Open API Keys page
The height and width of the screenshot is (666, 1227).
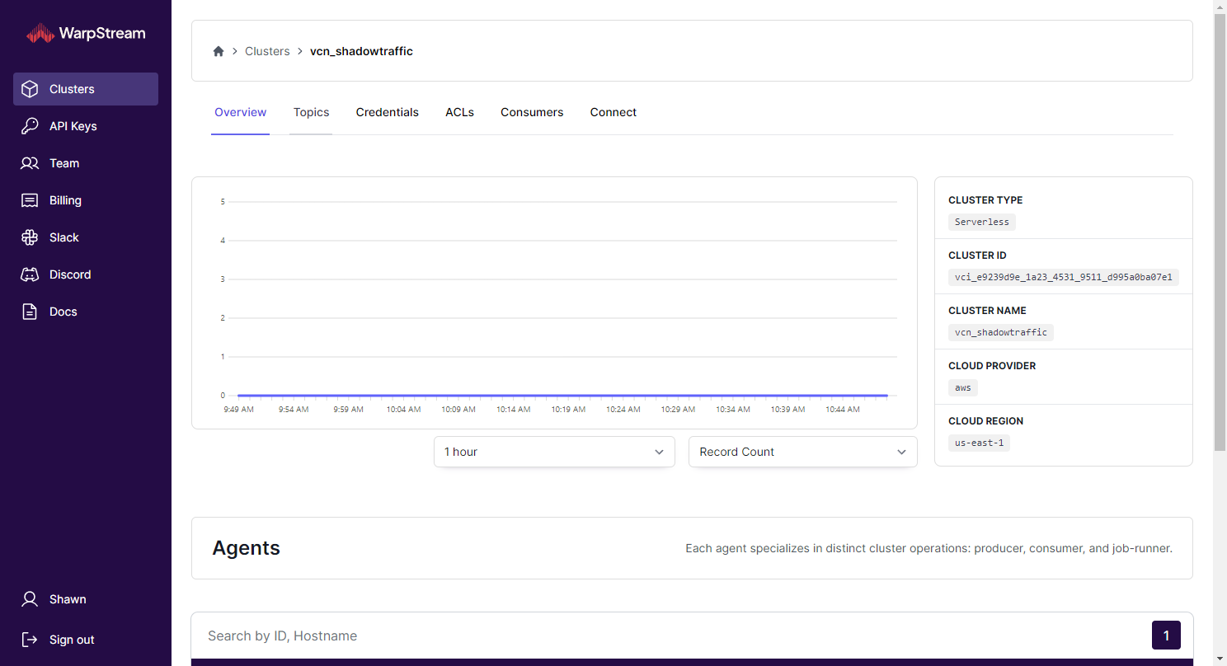[x=86, y=126]
